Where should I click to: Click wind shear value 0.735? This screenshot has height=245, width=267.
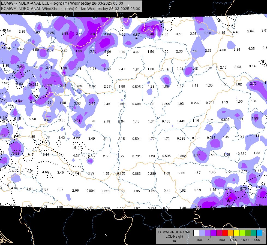78,86
